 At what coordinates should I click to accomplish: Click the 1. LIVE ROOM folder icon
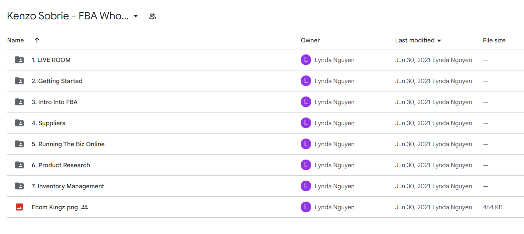point(19,60)
